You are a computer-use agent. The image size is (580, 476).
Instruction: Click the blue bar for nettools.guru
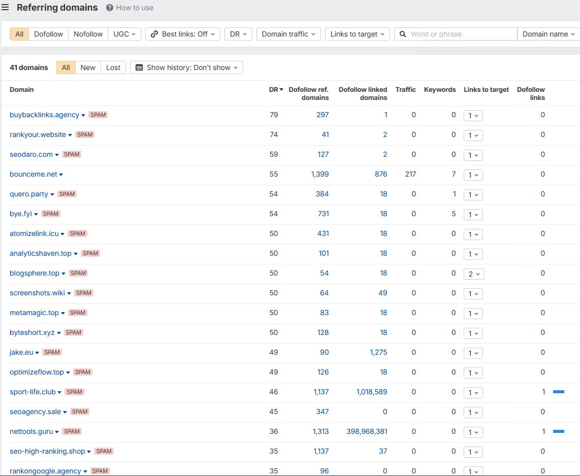(x=559, y=431)
